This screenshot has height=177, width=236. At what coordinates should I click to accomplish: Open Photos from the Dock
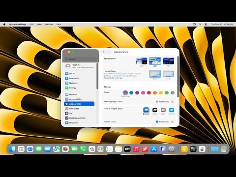[x=65, y=149]
